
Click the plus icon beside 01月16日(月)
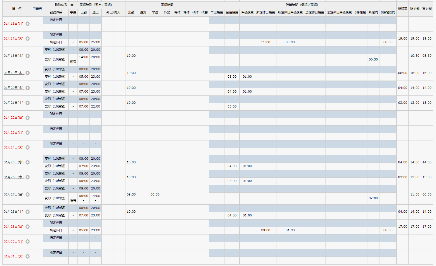point(28,24)
